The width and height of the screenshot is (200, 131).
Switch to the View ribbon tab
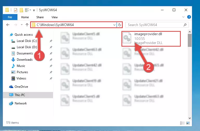click(x=54, y=17)
